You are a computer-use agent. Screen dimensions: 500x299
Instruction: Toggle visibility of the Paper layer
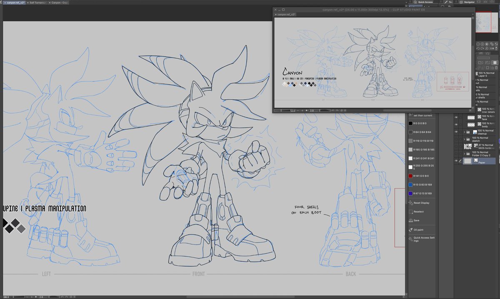click(x=456, y=161)
